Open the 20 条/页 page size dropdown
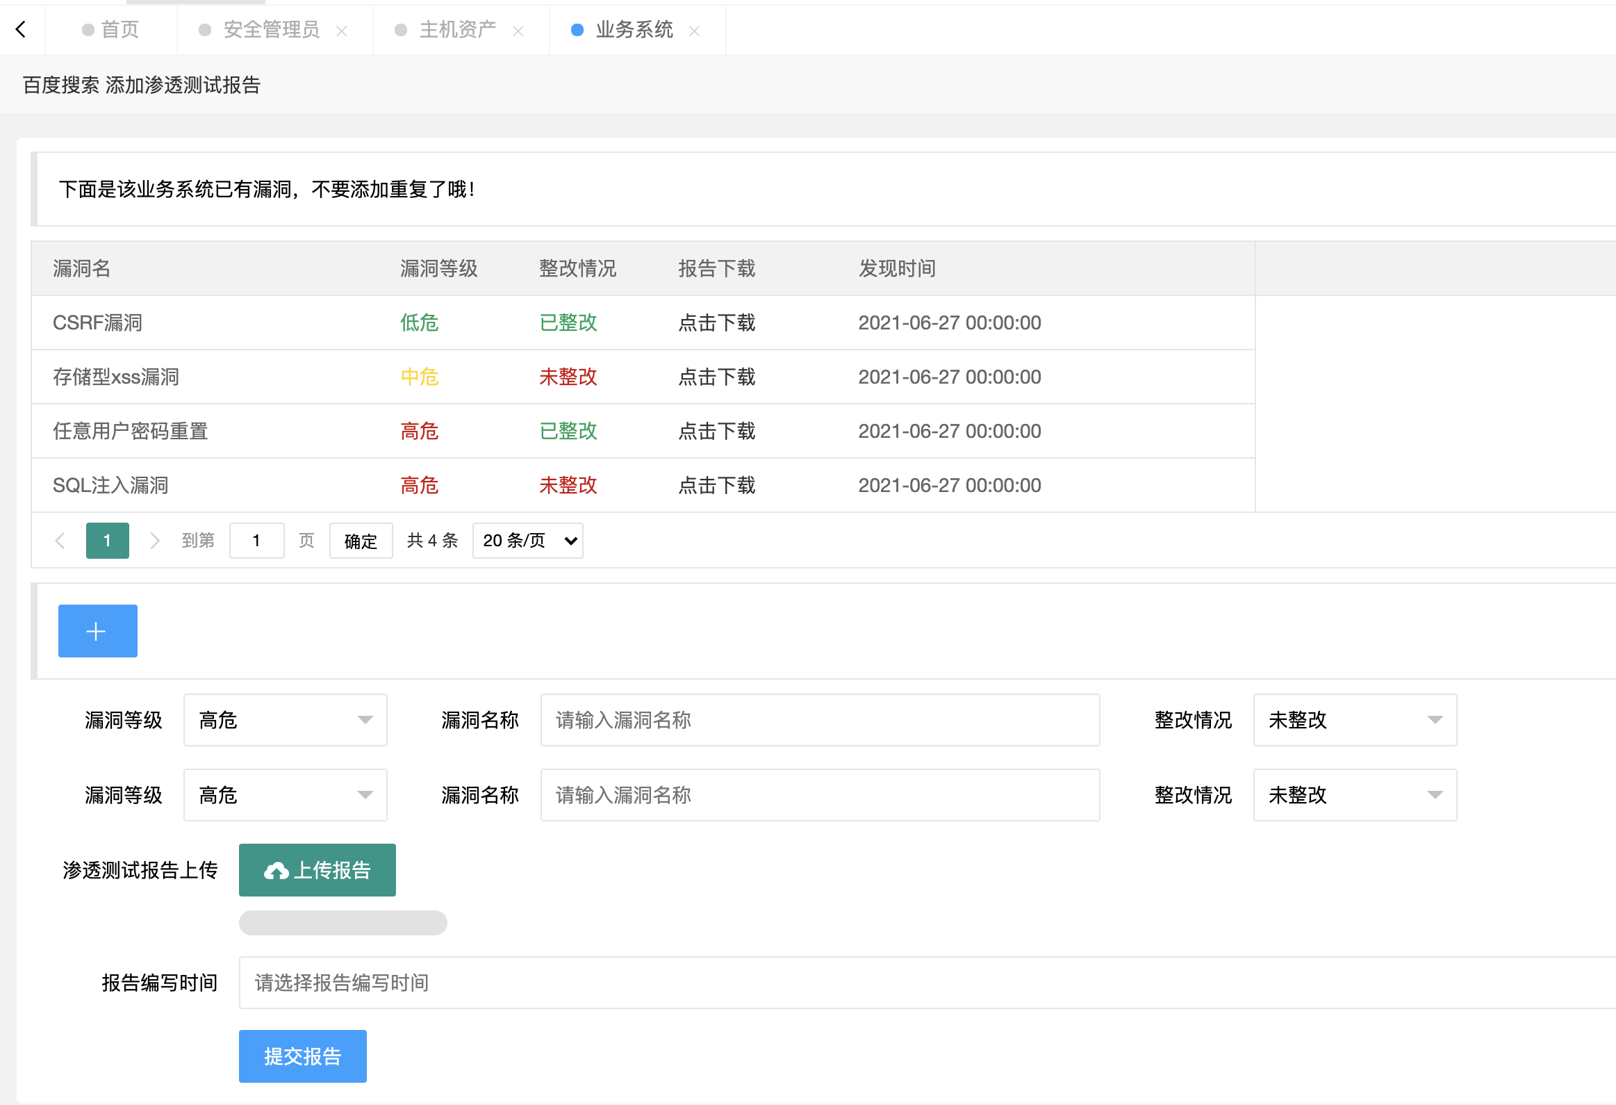1616x1105 pixels. [x=528, y=540]
